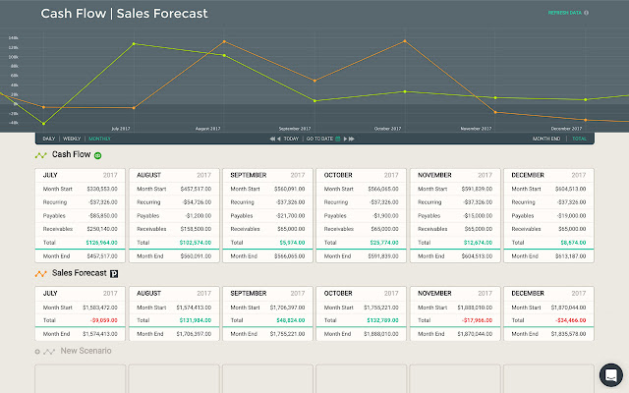Click December Payables value -$19,000.00

572,216
